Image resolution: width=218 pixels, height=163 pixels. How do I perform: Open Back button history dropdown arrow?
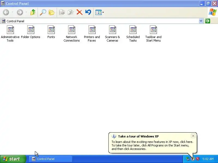click(x=12, y=12)
